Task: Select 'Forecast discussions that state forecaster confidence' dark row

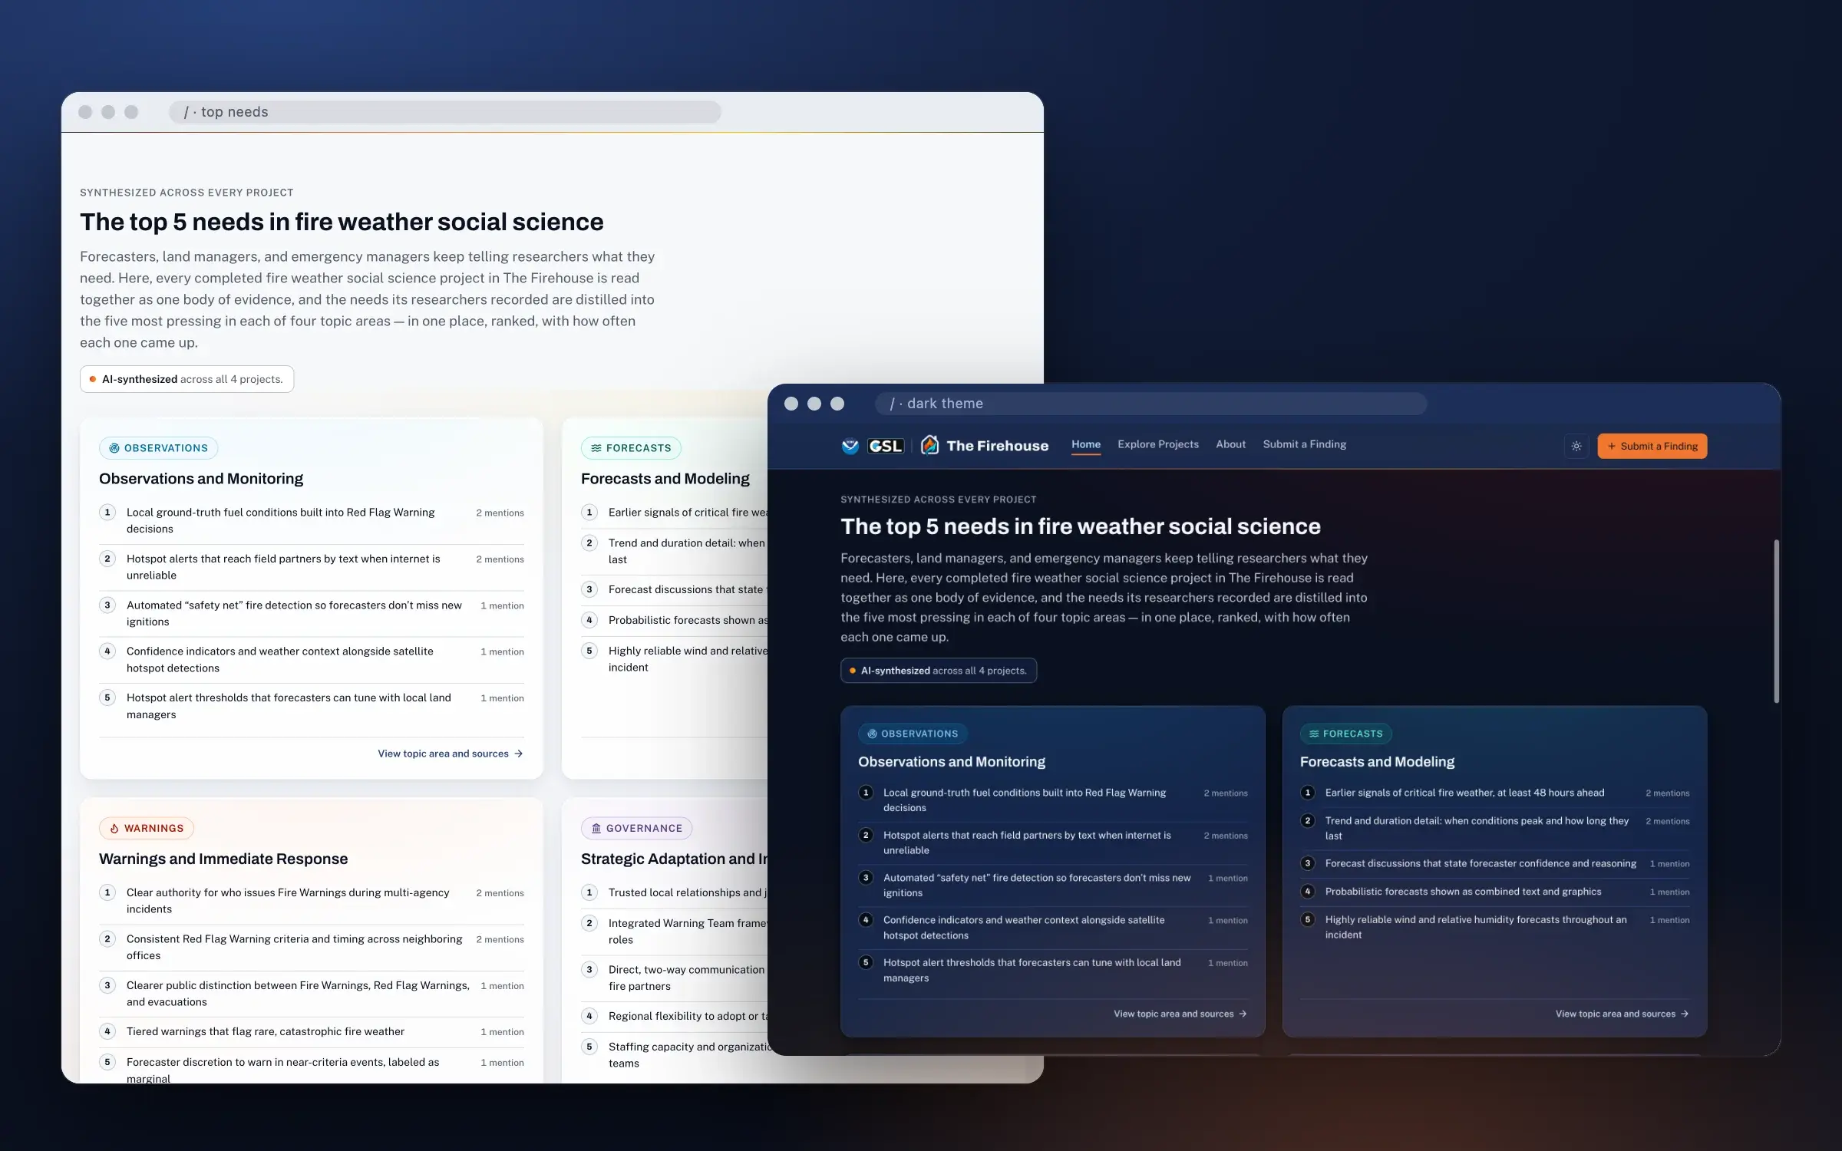Action: point(1495,863)
